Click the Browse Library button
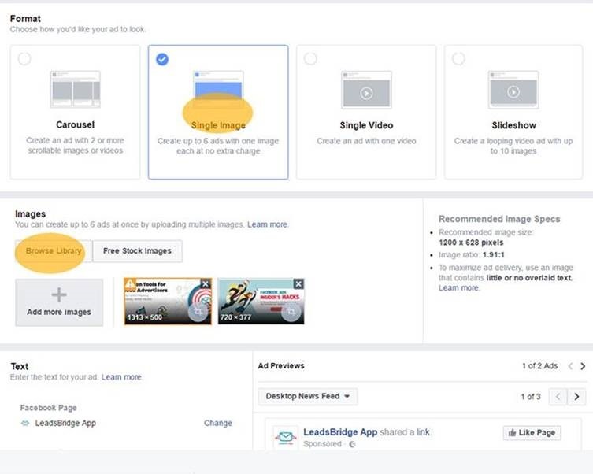Screen dimensions: 593x474 point(53,251)
